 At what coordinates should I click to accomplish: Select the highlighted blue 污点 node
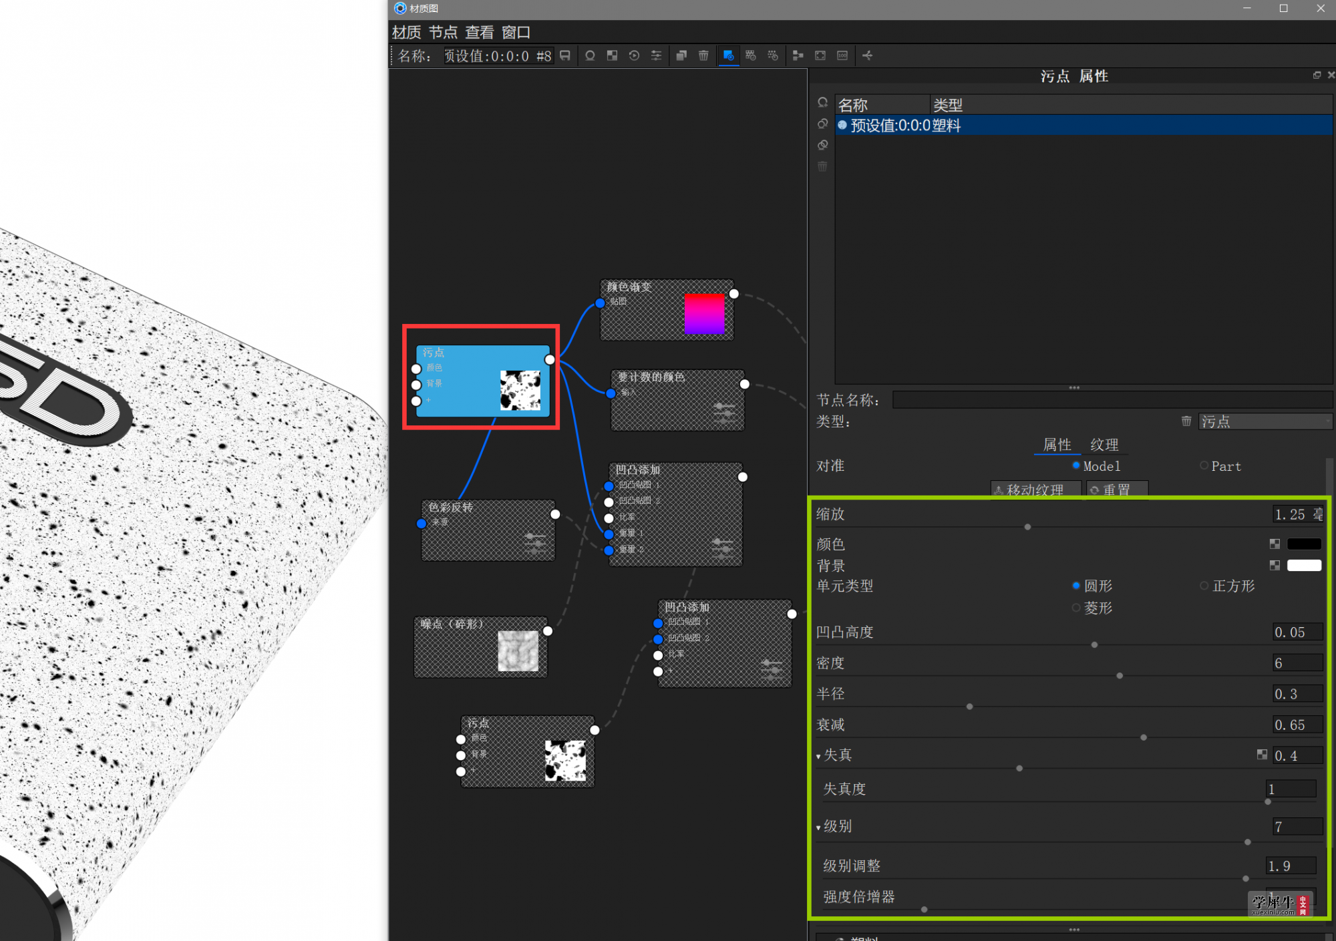482,381
